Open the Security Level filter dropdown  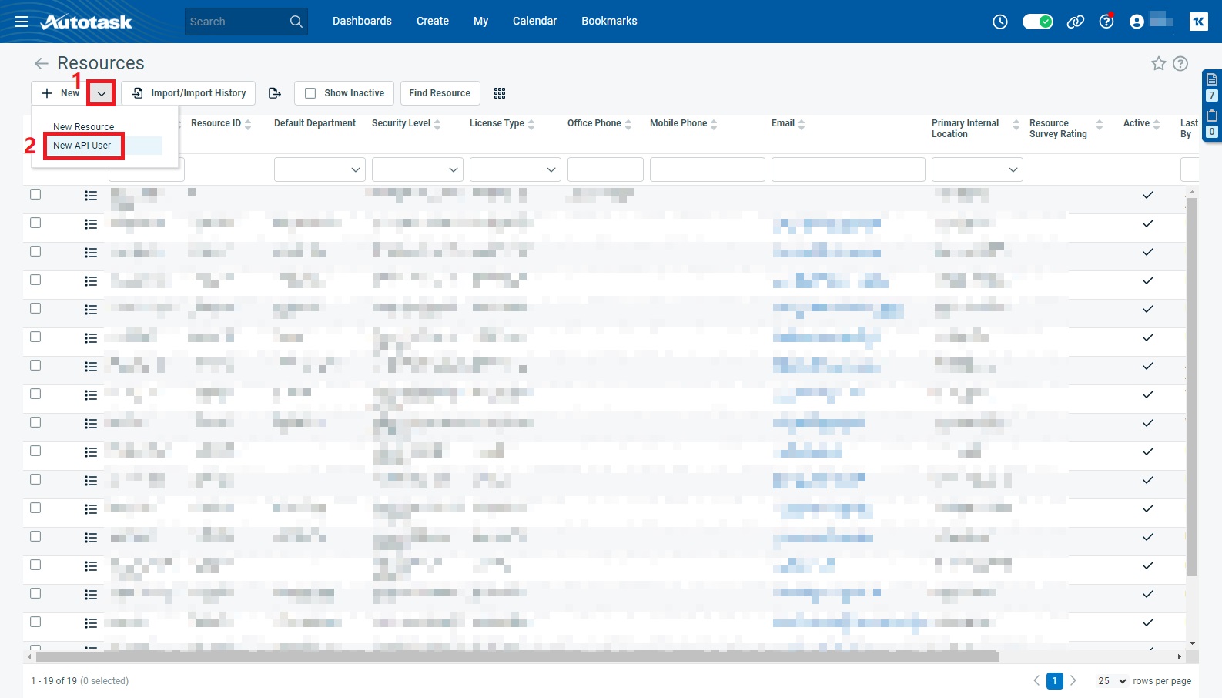tap(417, 169)
